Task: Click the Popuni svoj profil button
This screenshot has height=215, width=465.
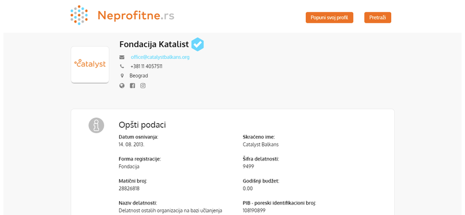Action: click(330, 17)
